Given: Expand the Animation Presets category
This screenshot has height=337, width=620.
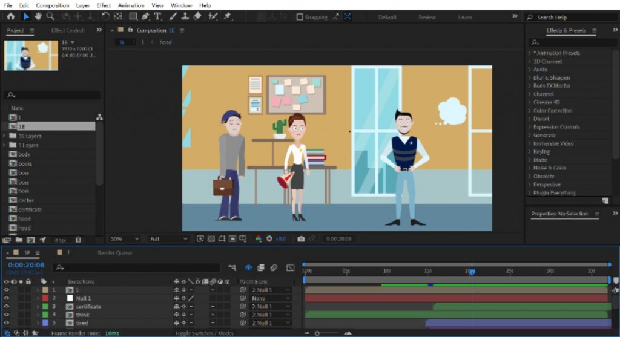Looking at the screenshot, I should [x=530, y=53].
